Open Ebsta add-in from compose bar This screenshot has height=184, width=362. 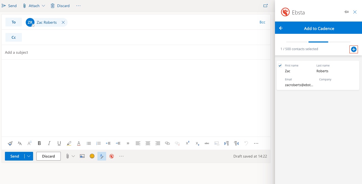tap(112, 156)
